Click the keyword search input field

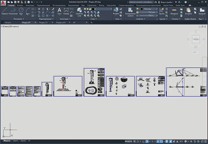pyautogui.click(x=141, y=2)
